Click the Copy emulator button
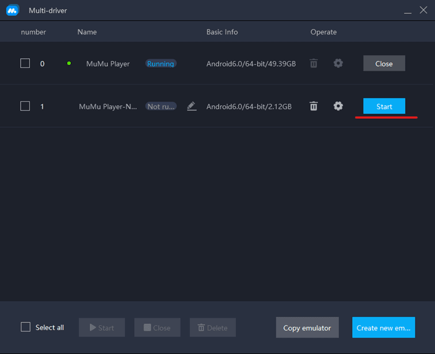 tap(307, 328)
